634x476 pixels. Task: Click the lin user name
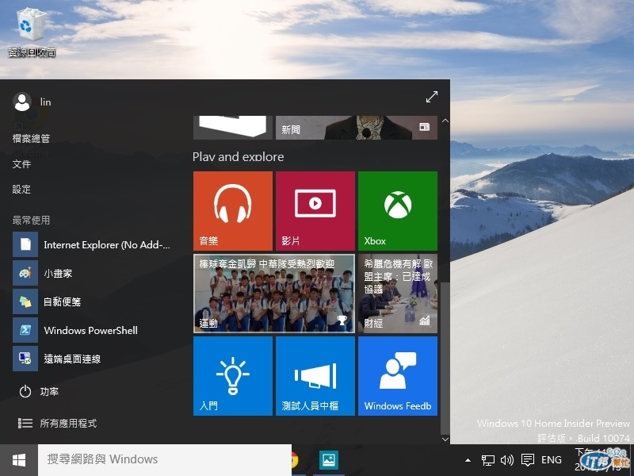[46, 102]
